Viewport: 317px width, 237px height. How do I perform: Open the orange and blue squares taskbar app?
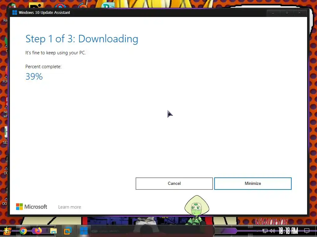point(68,231)
